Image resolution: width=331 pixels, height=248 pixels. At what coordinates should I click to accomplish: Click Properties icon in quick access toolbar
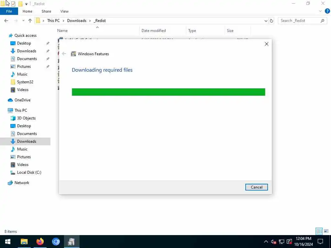pyautogui.click(x=13, y=4)
